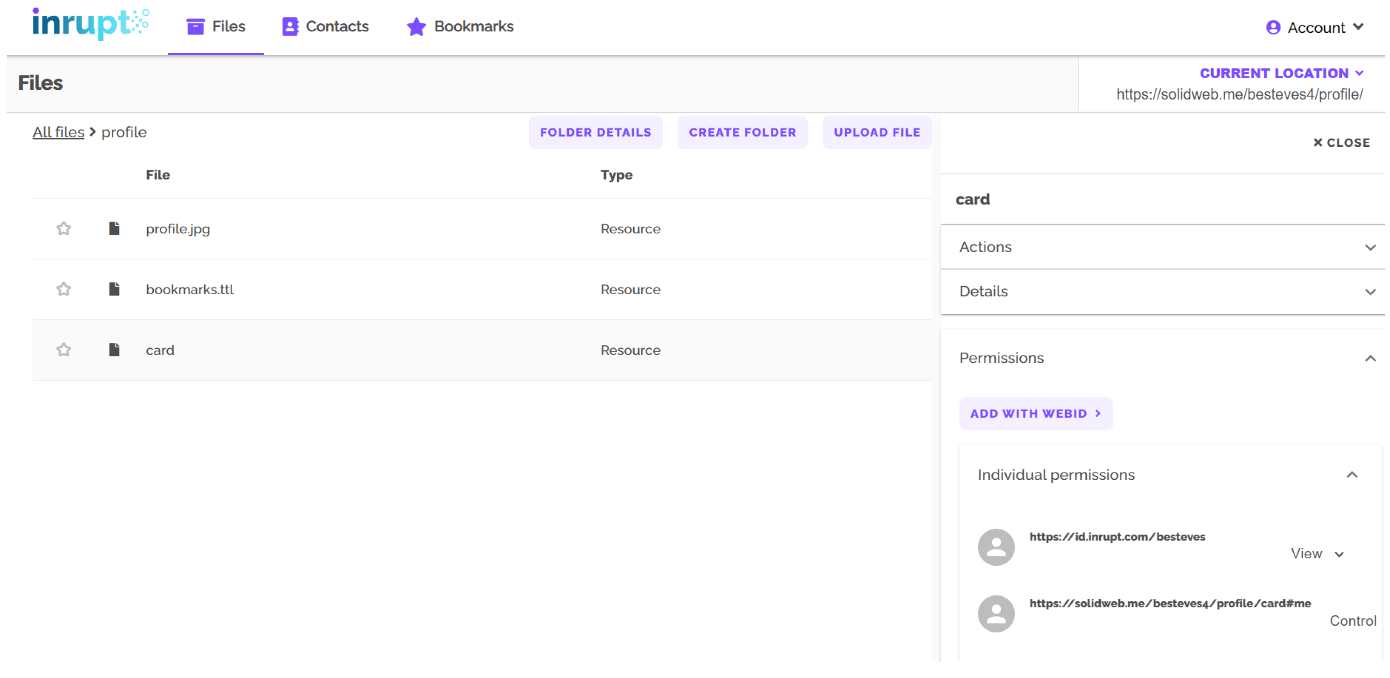Click the file icon beside card
This screenshot has width=1390, height=678.
point(114,349)
